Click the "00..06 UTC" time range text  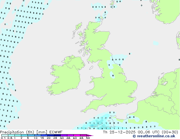point(149,132)
